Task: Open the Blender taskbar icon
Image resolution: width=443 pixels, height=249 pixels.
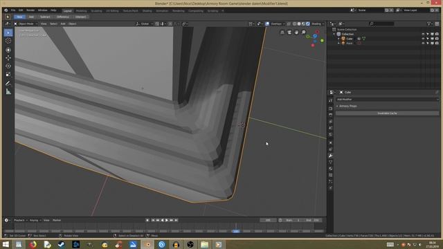Action: pyautogui.click(x=147, y=244)
